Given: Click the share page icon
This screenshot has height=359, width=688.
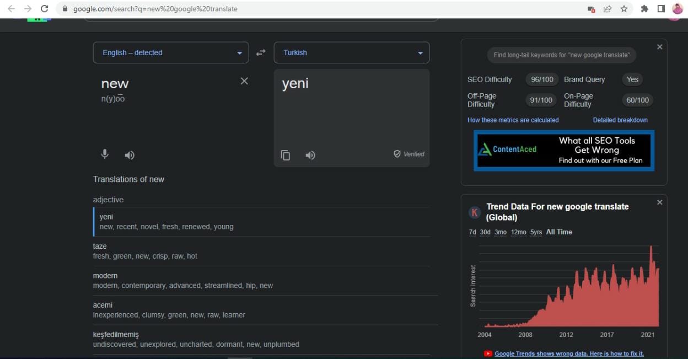Looking at the screenshot, I should point(608,9).
